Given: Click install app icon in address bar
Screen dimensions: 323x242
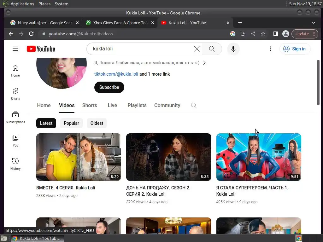Looking at the screenshot, I should click(243, 34).
